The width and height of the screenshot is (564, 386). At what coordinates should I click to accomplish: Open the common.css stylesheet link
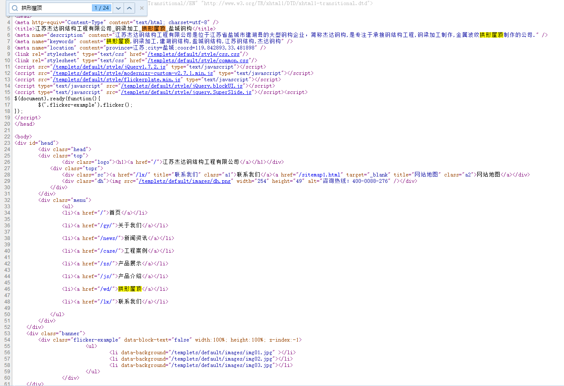[x=198, y=61]
